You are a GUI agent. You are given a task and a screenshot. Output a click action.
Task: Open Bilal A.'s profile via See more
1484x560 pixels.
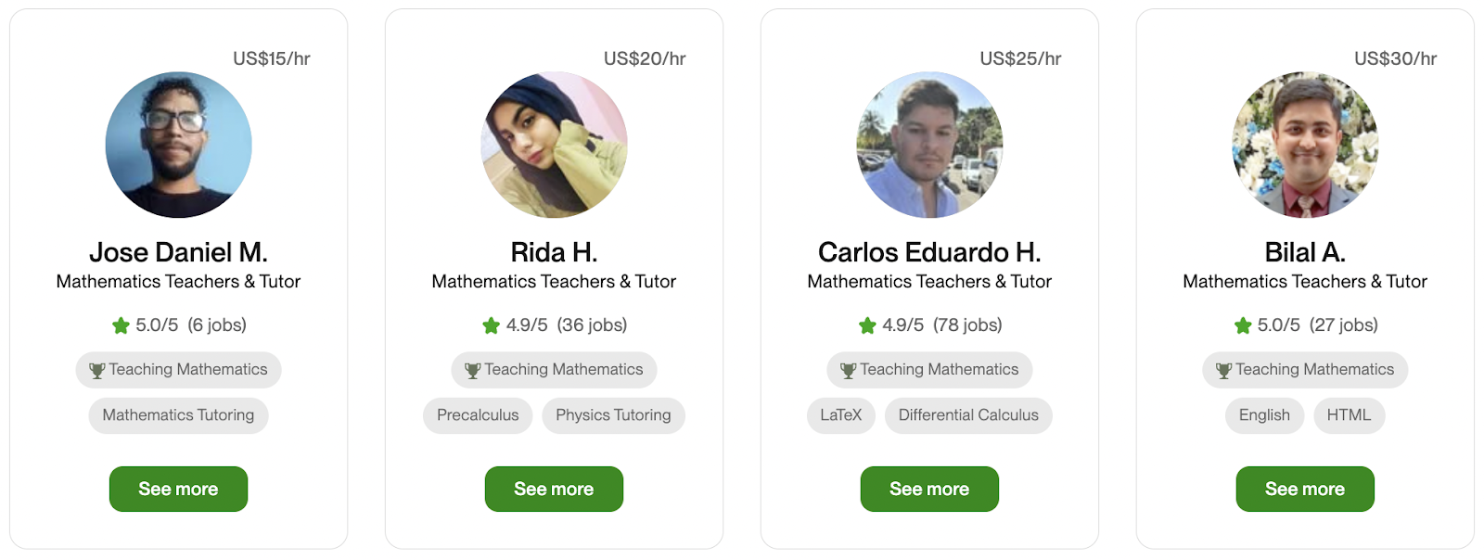point(1304,489)
